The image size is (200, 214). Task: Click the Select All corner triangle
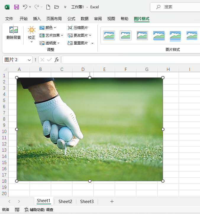coord(5,69)
